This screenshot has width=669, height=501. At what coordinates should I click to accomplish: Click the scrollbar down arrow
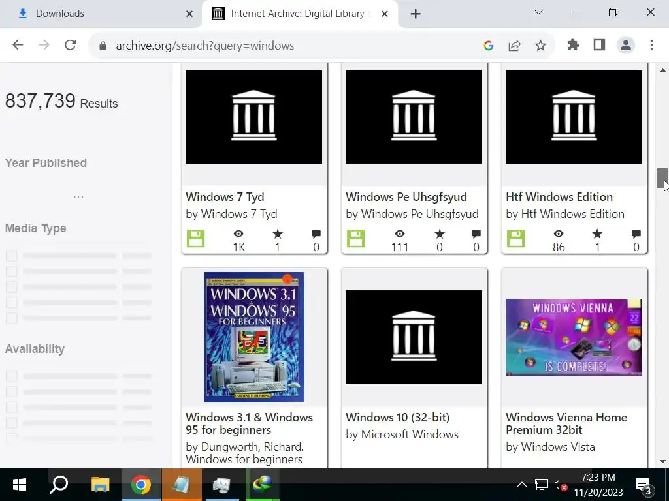[x=662, y=461]
